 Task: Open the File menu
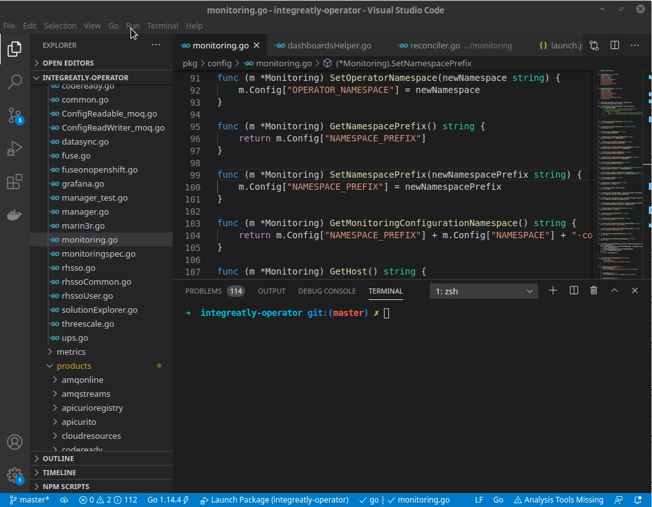click(9, 25)
